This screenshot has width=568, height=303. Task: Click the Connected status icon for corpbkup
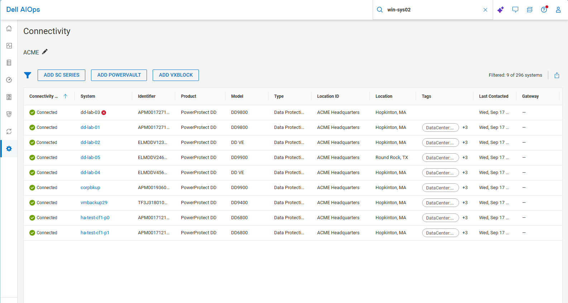pos(32,188)
